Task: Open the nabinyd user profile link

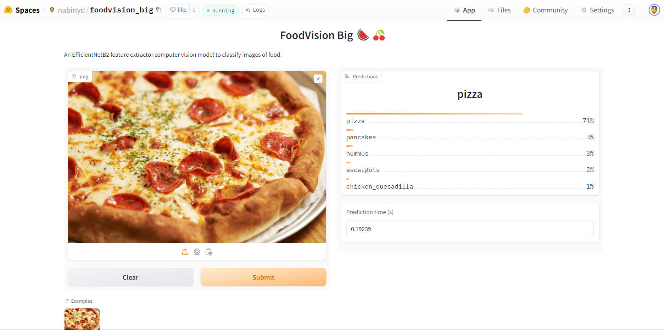Action: point(71,10)
